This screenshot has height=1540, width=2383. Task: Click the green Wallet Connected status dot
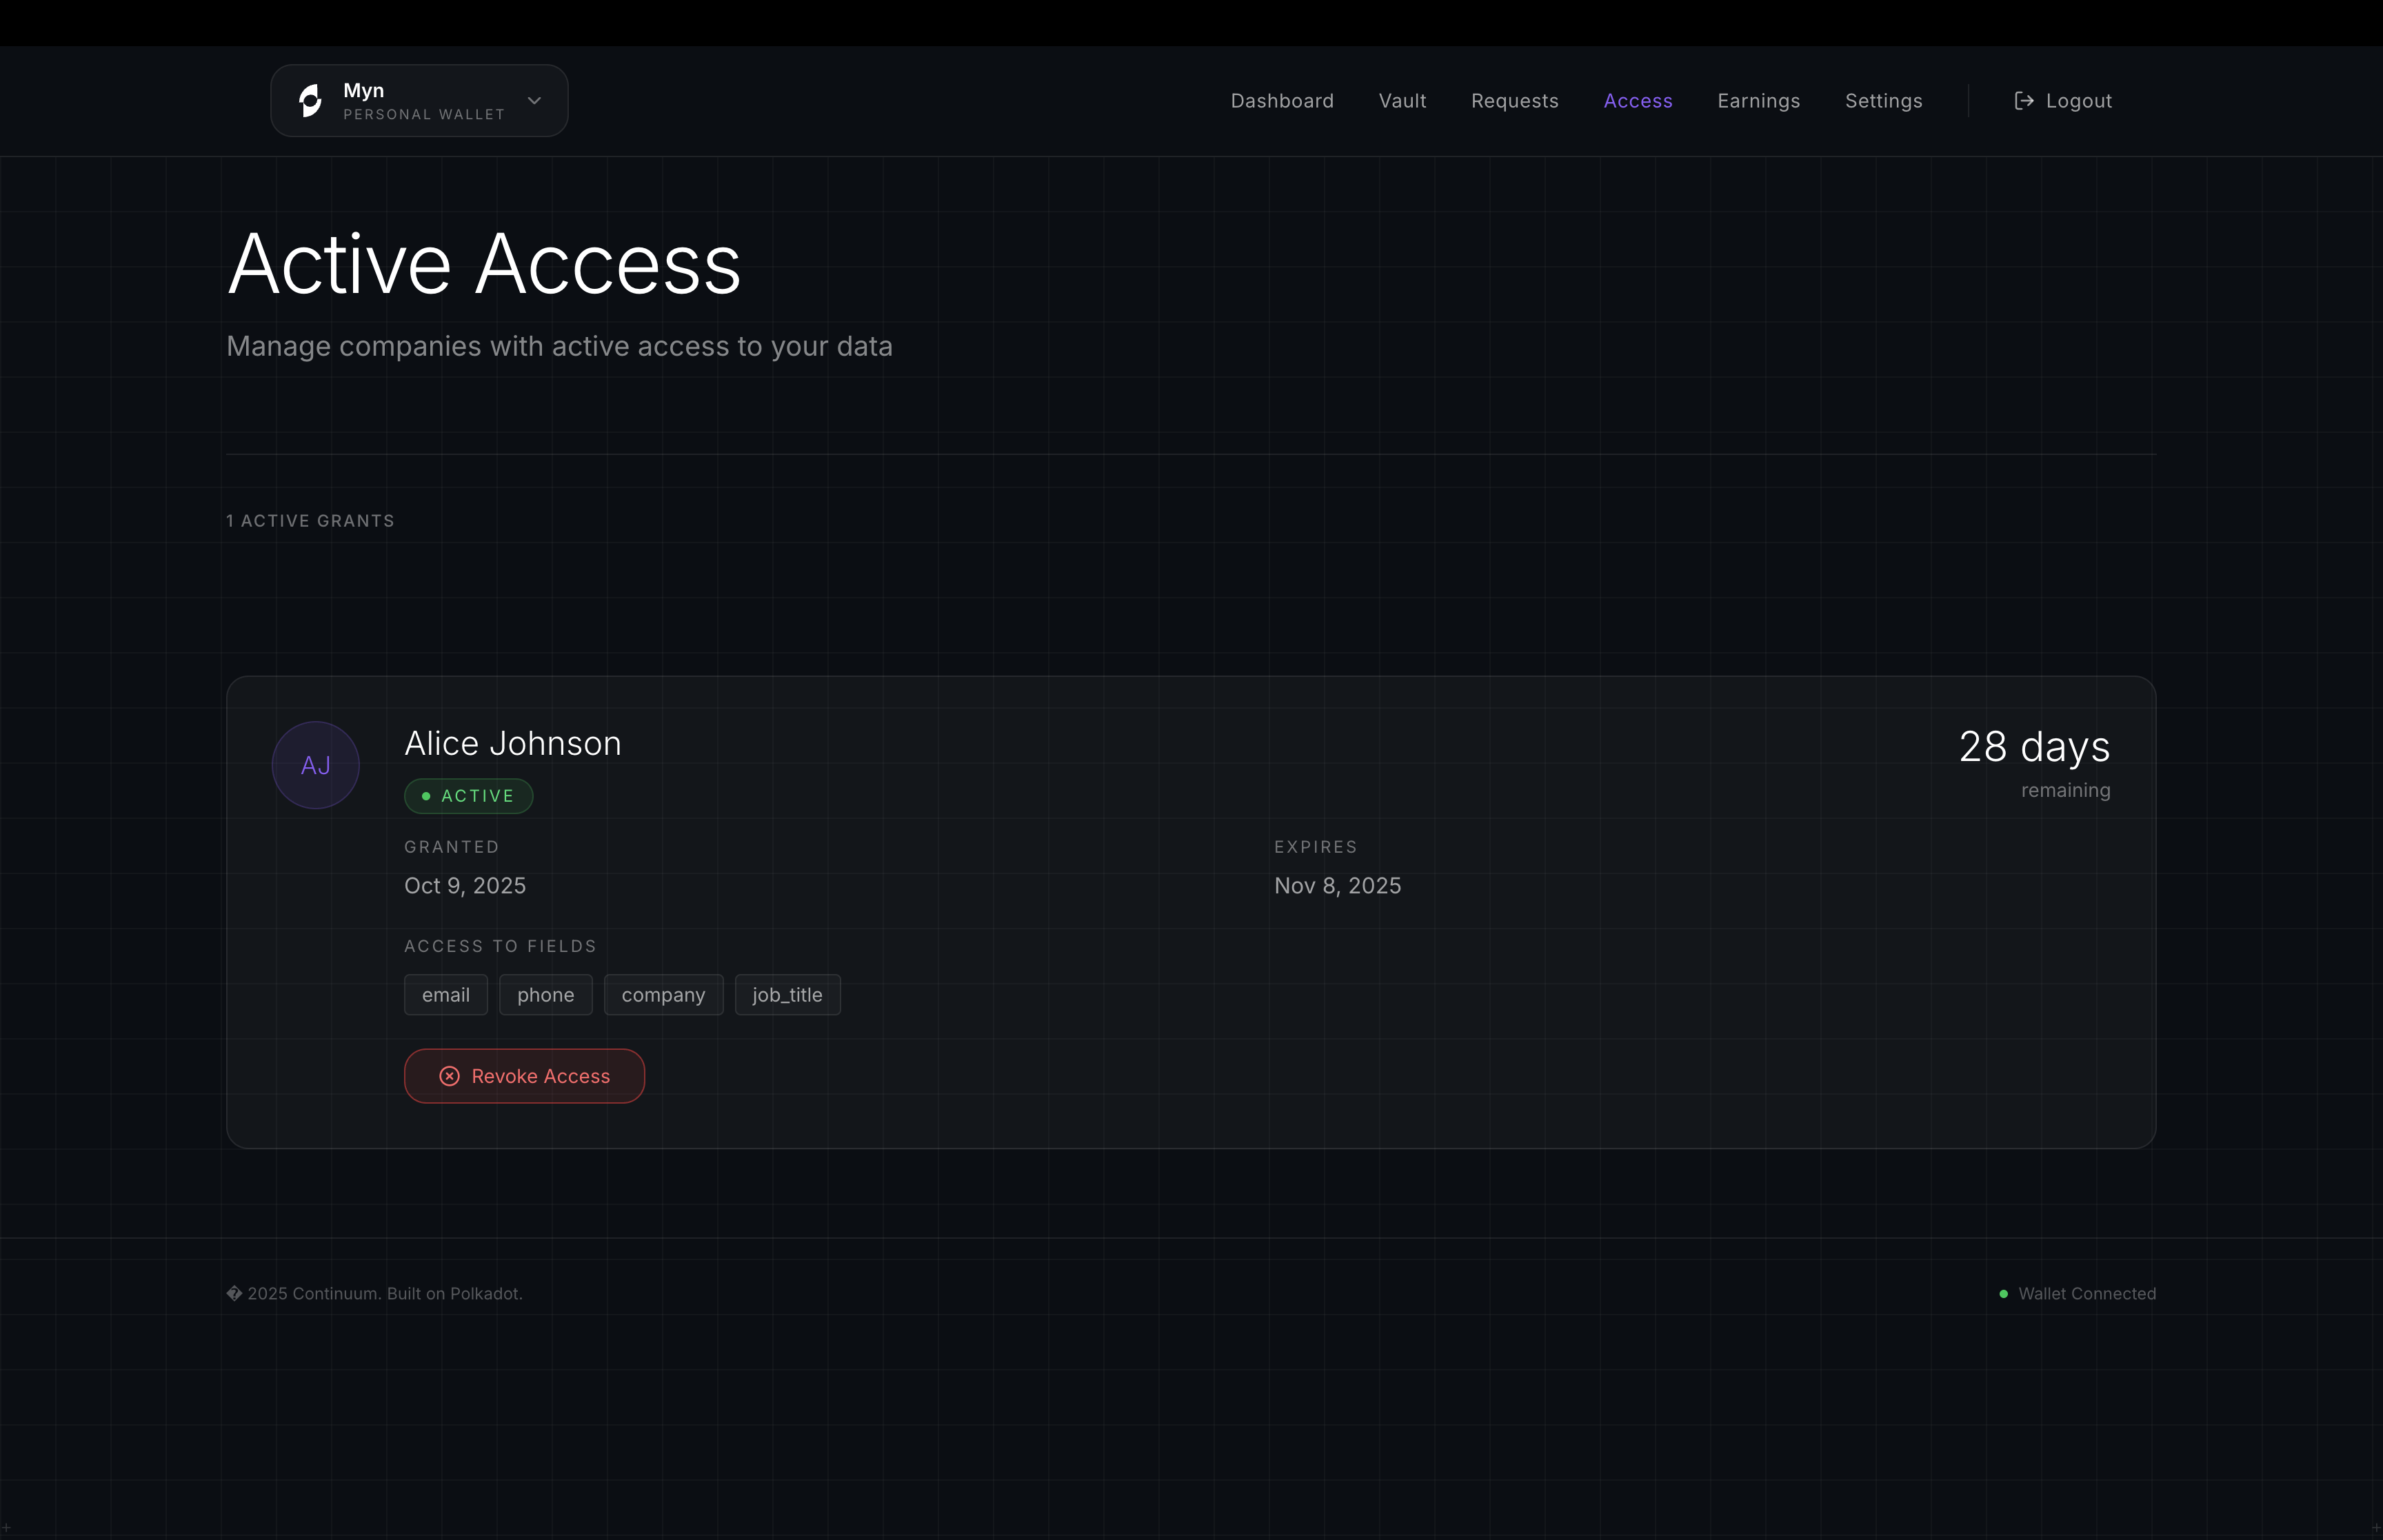(x=2003, y=1294)
